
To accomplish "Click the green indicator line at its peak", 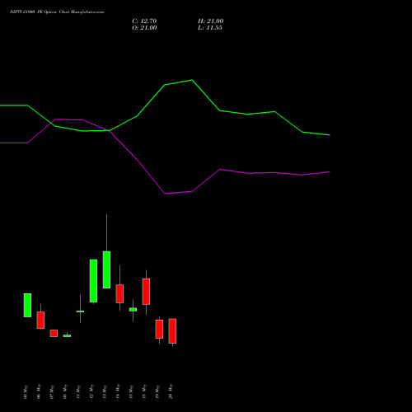I will click(x=192, y=80).
